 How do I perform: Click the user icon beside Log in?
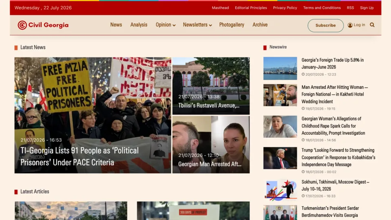tap(350, 25)
